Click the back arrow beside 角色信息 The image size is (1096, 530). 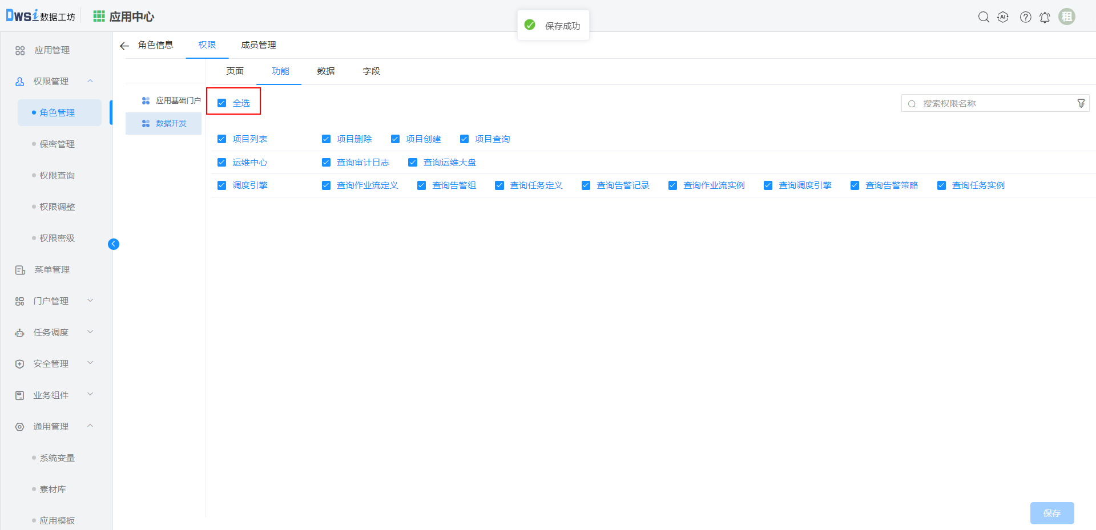(x=124, y=46)
